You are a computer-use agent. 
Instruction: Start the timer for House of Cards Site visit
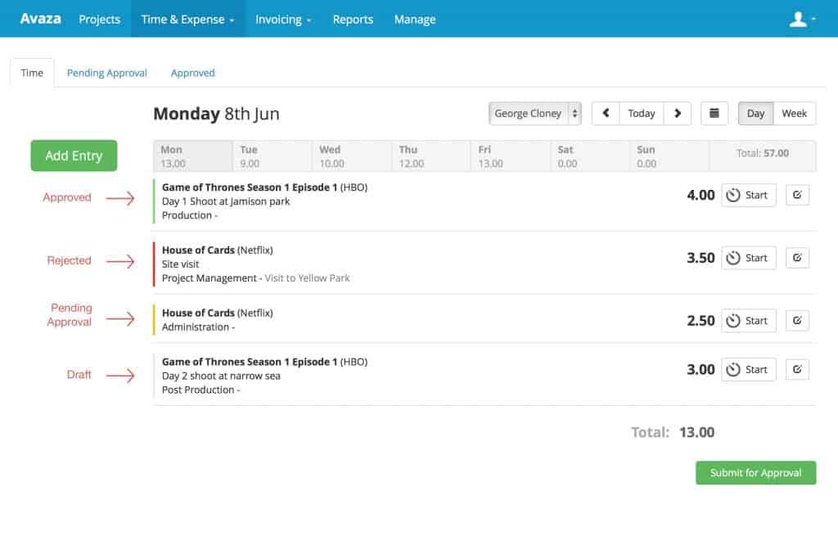(x=748, y=258)
